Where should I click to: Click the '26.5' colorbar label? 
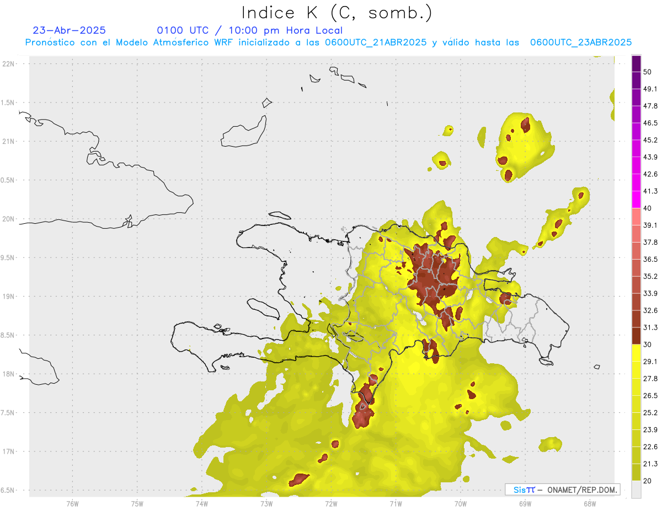(650, 396)
